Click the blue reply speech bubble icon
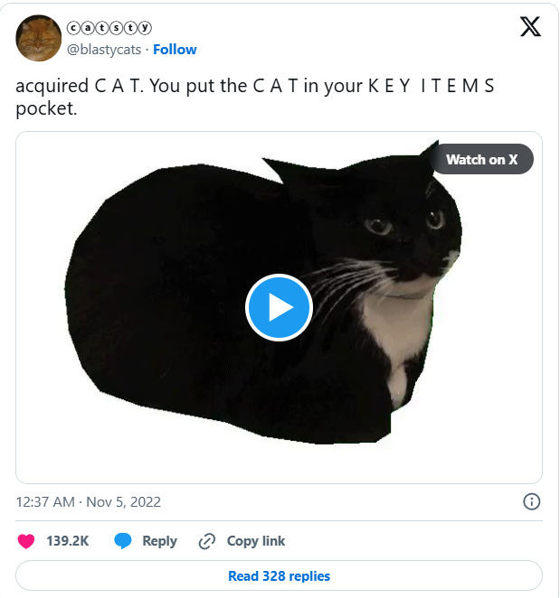Viewport: 560px width, 598px height. point(123,541)
